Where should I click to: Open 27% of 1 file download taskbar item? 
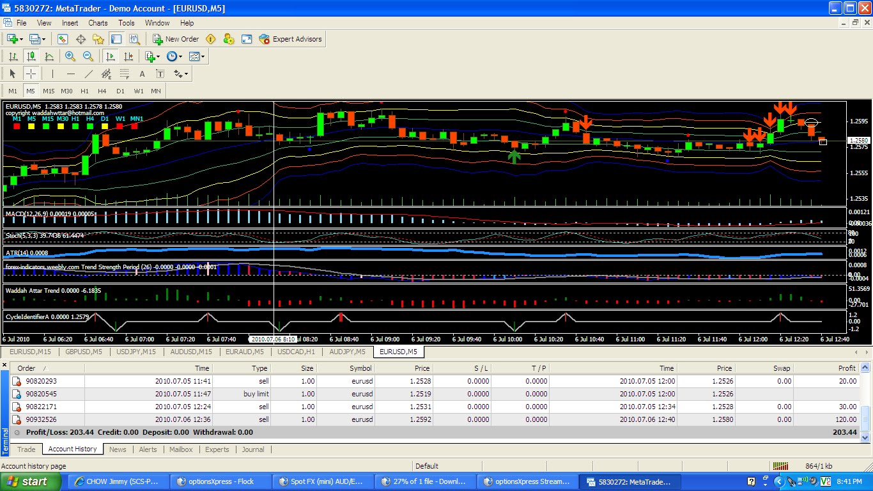[x=426, y=481]
